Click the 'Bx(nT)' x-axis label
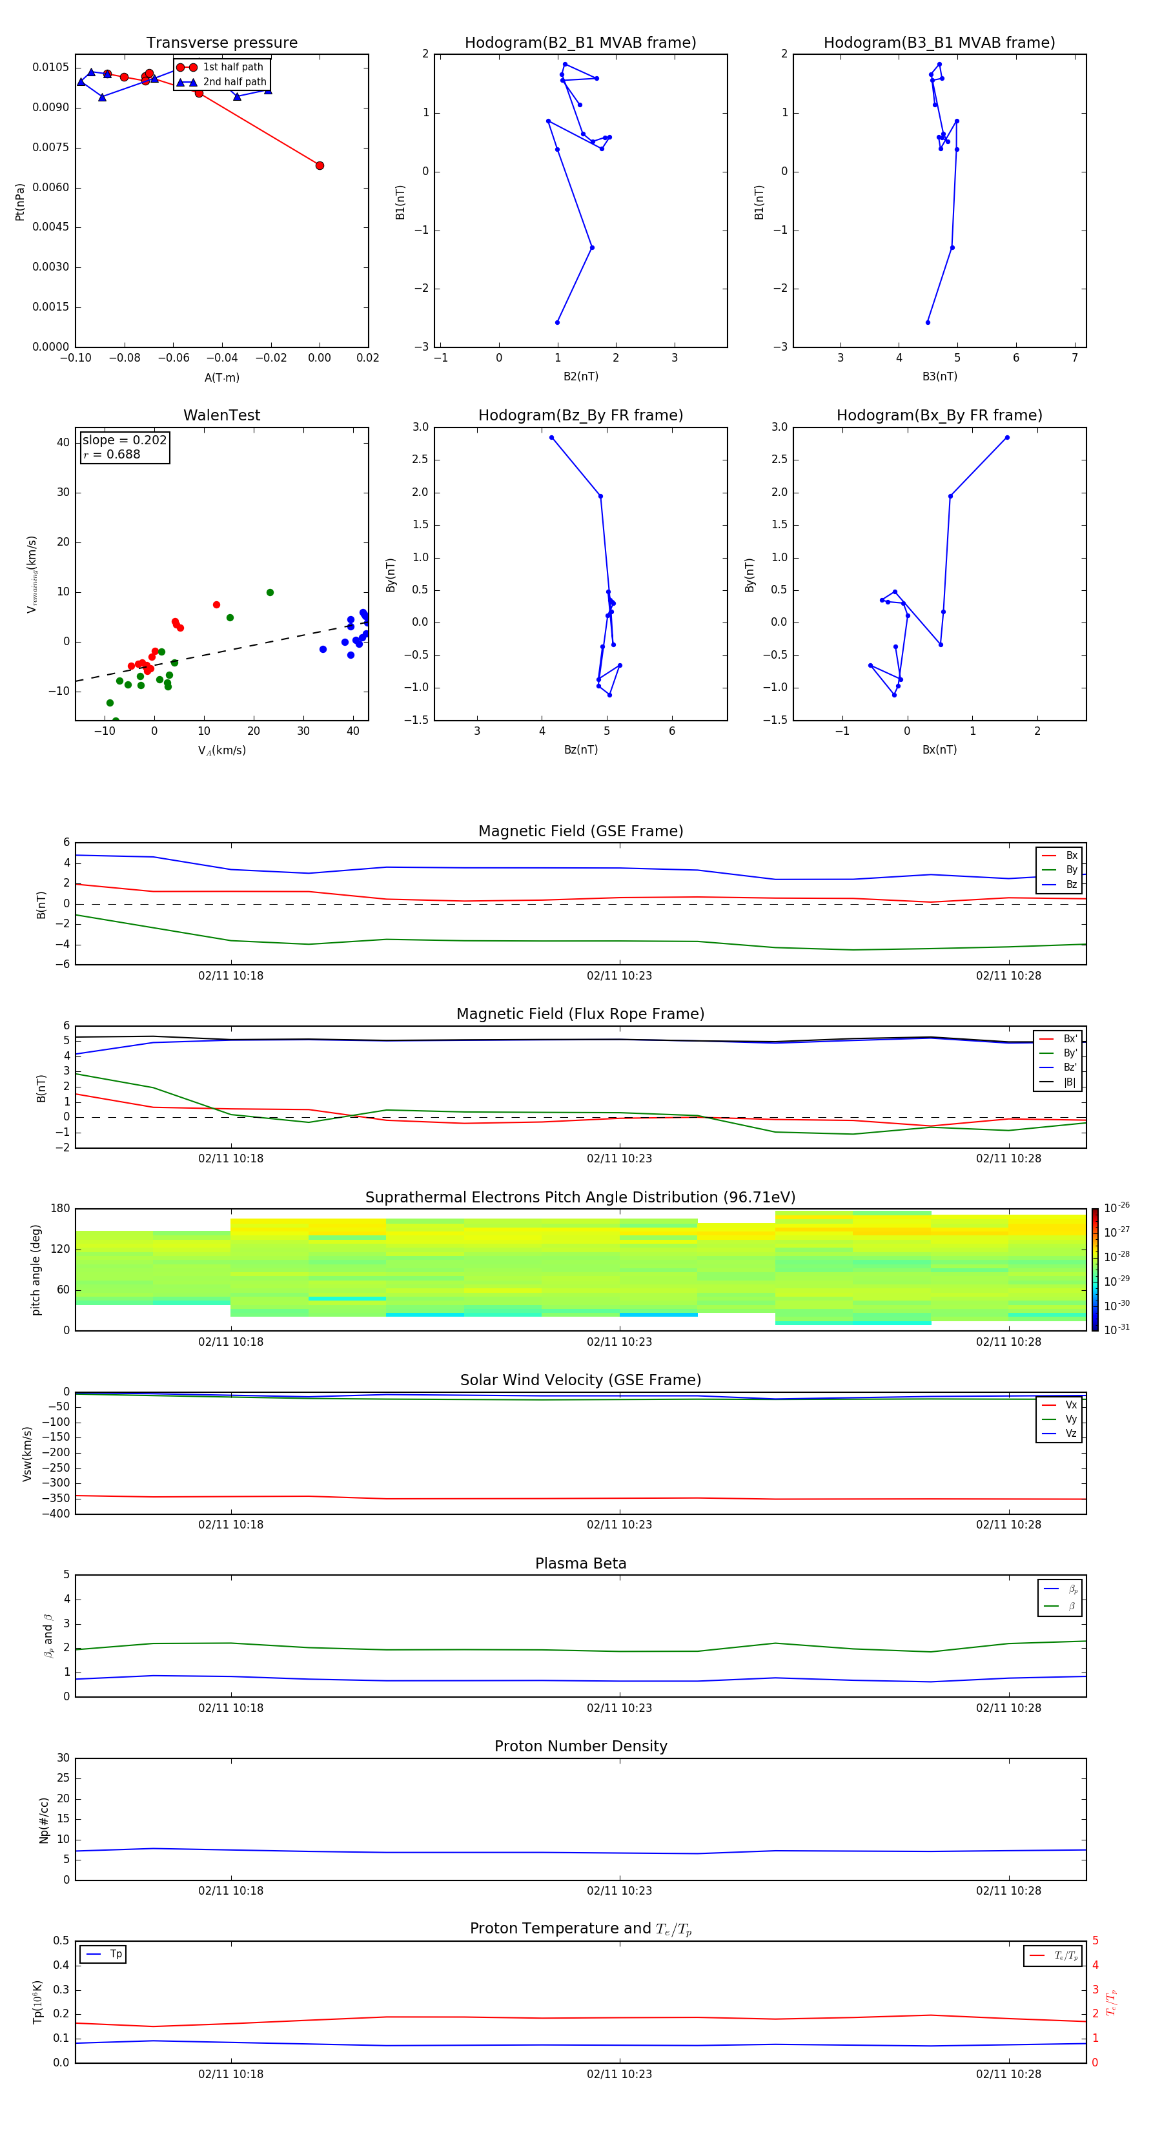 click(939, 750)
